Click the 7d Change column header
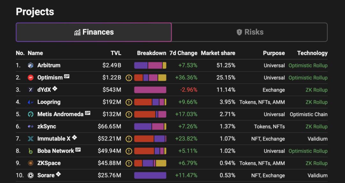This screenshot has height=183, width=345. tap(183, 53)
